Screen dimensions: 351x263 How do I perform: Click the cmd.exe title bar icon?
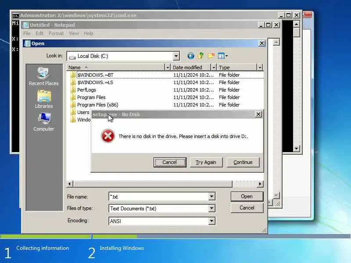(x=15, y=16)
